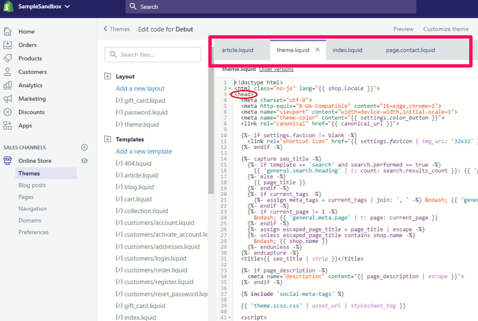Open blog.liquid template
This screenshot has width=478, height=321.
pos(135,187)
